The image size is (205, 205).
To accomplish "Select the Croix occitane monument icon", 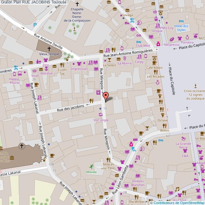I will (x=196, y=85).
